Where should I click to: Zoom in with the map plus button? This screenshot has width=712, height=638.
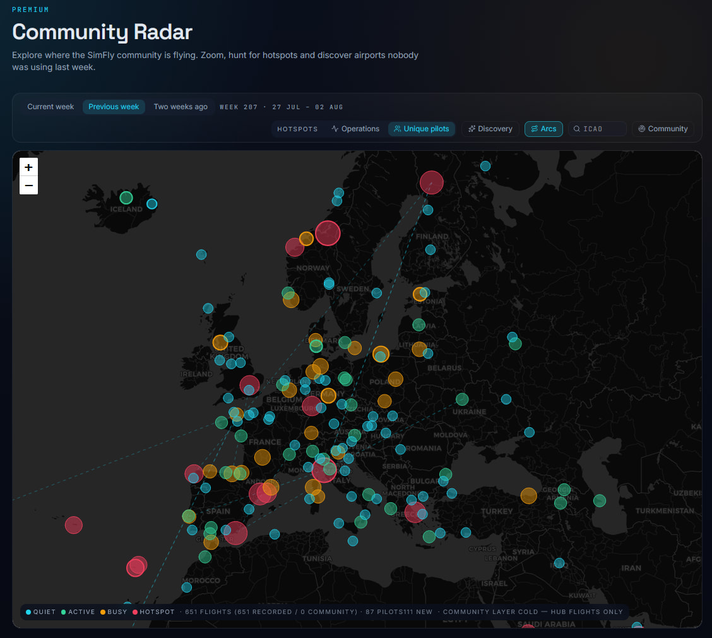pyautogui.click(x=28, y=167)
